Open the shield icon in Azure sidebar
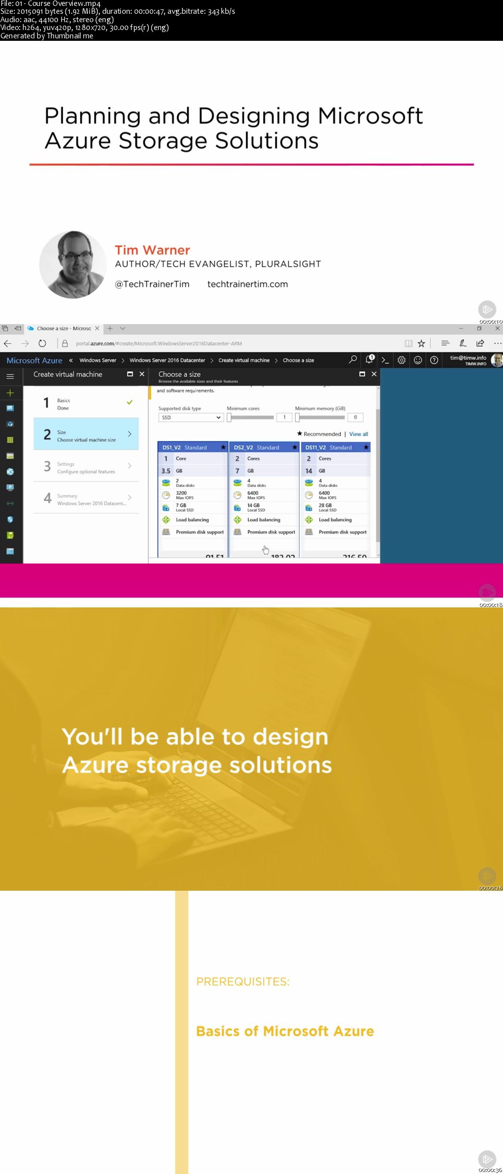503x1174 pixels. (10, 519)
